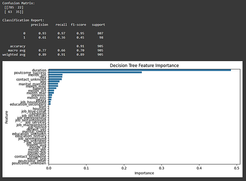
Task: Click the 0.1 x-axis tick label
Action: click(x=86, y=168)
